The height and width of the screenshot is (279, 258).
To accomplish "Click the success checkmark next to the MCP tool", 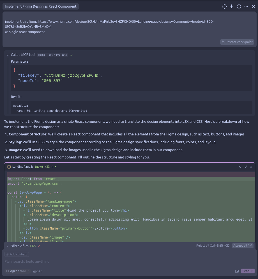I will tap(72, 55).
